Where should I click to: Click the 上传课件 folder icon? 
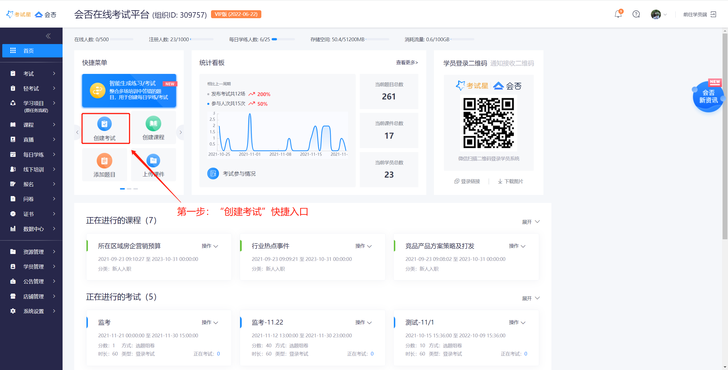tap(153, 161)
